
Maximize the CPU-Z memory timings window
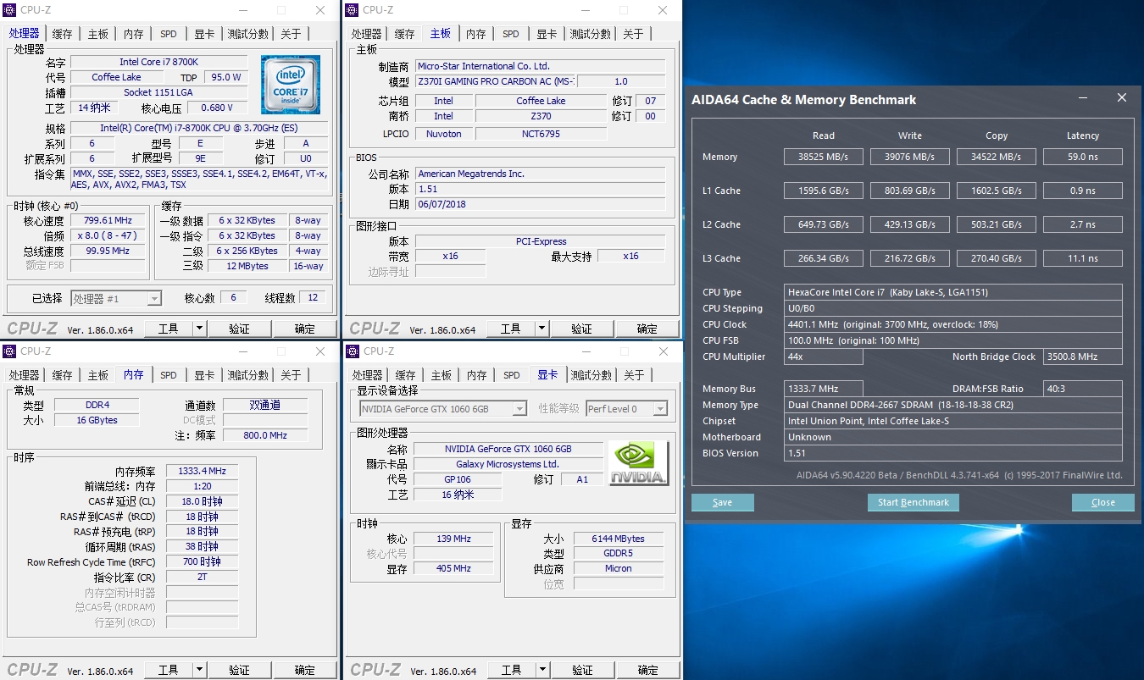point(281,351)
